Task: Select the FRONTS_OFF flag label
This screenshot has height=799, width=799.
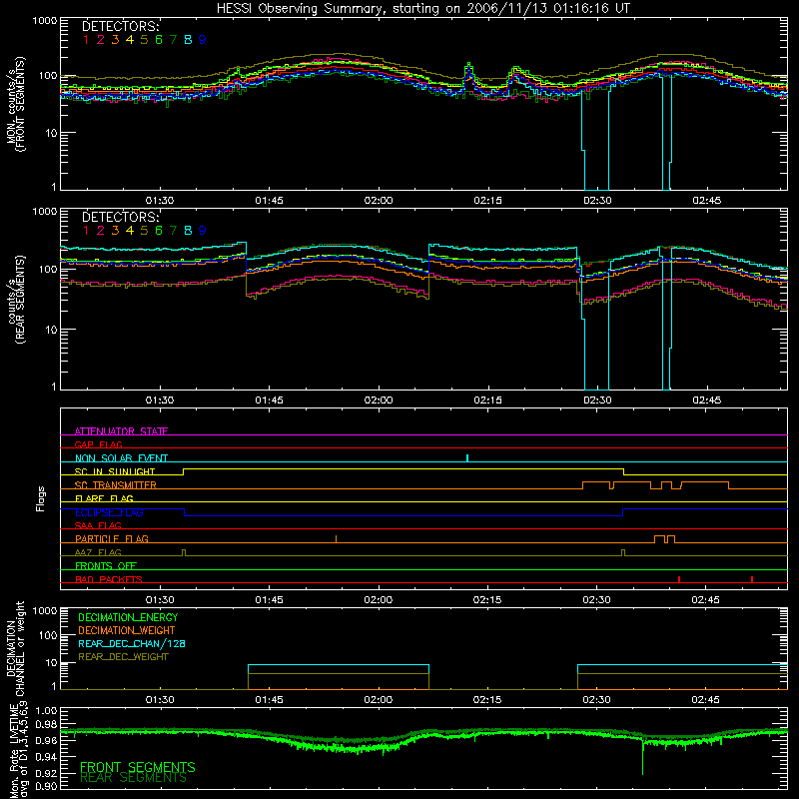Action: (x=106, y=565)
